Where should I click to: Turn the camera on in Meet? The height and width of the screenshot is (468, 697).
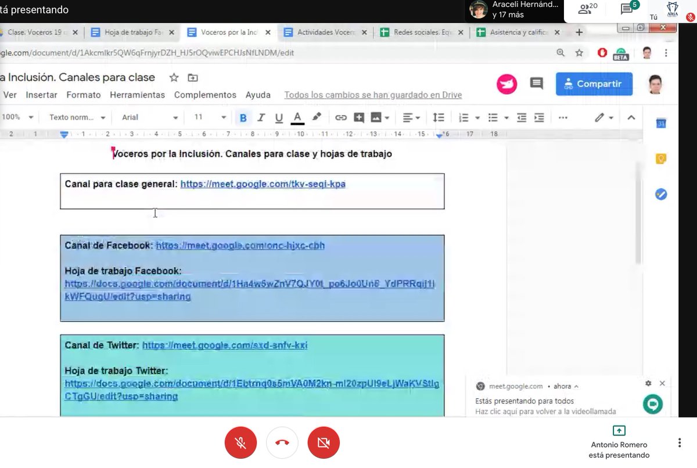(324, 442)
